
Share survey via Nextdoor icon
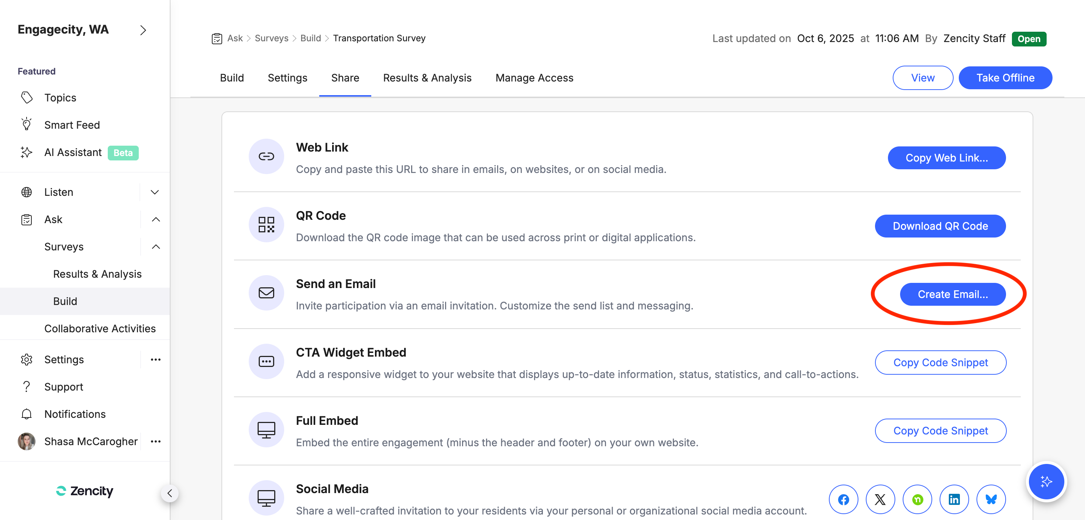click(917, 499)
